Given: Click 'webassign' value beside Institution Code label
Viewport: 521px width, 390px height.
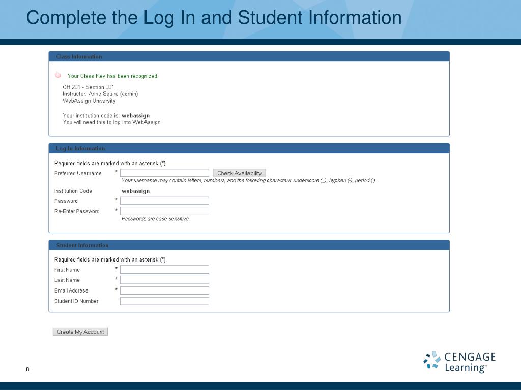Looking at the screenshot, I should pos(135,191).
